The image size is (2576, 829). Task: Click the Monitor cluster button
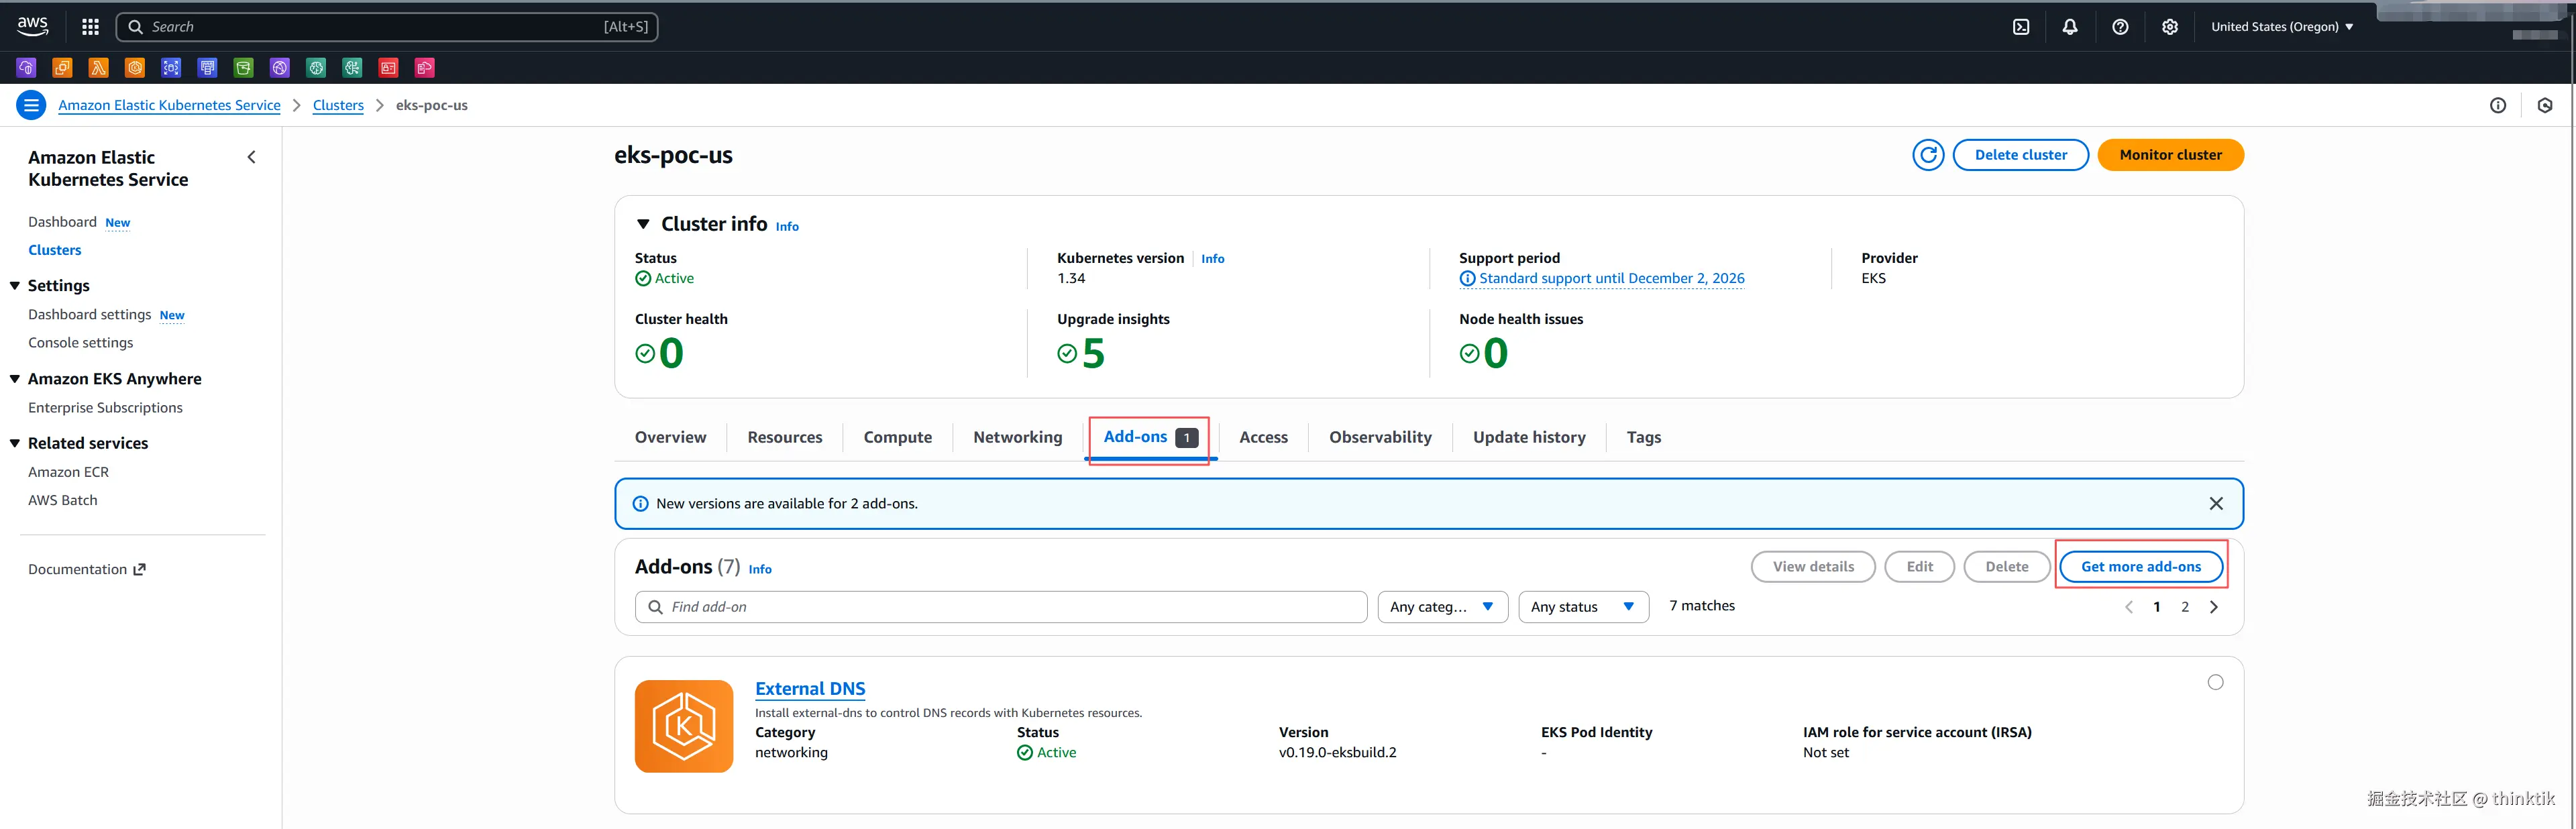(2170, 155)
